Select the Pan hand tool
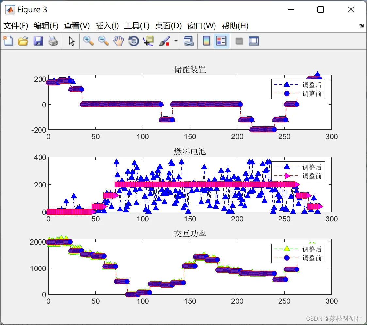The image size is (367, 325). (x=119, y=41)
